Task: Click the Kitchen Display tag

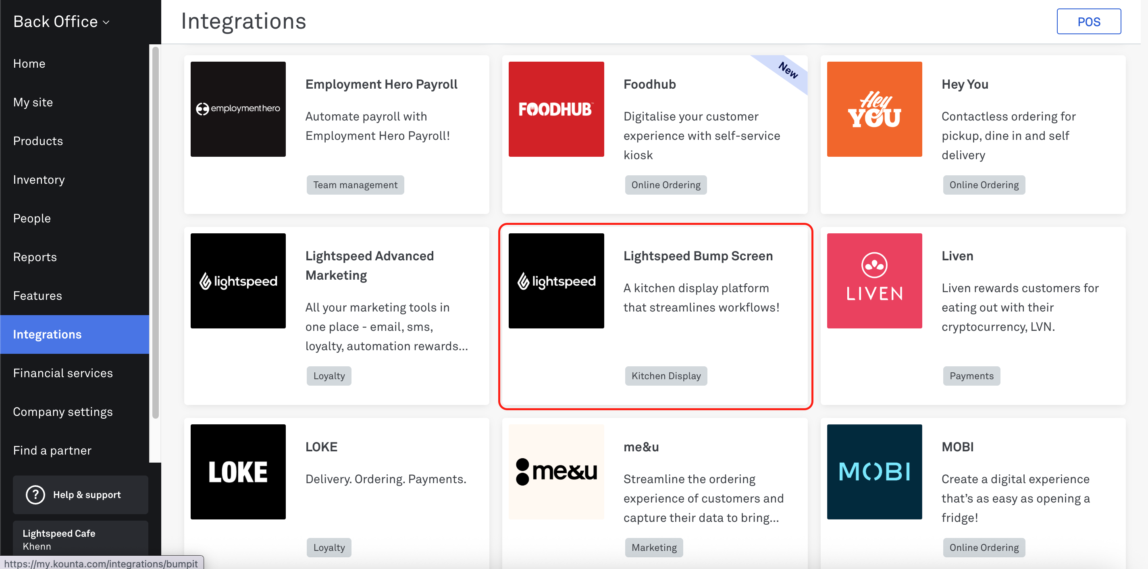Action: click(666, 376)
